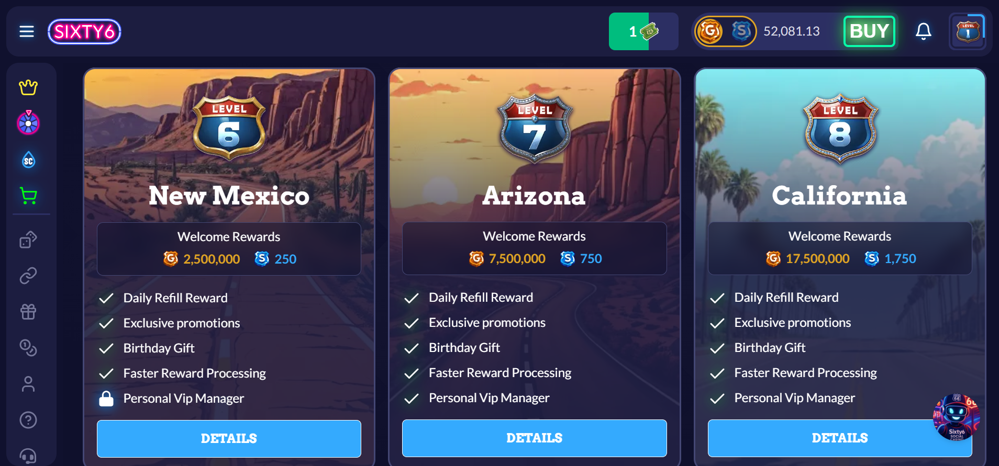Open the help question mark icon
999x466 pixels.
pos(28,420)
